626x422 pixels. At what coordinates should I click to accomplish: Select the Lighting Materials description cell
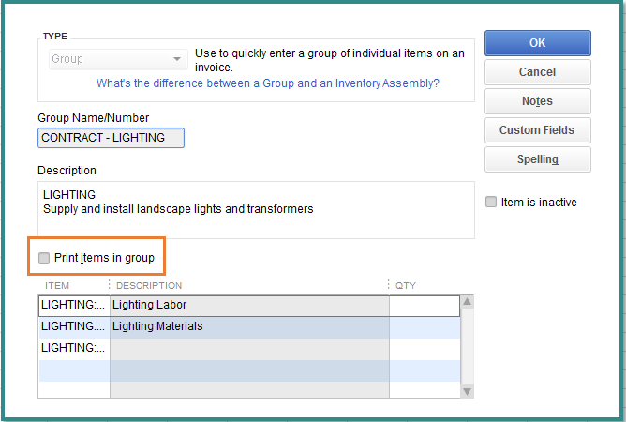[248, 326]
